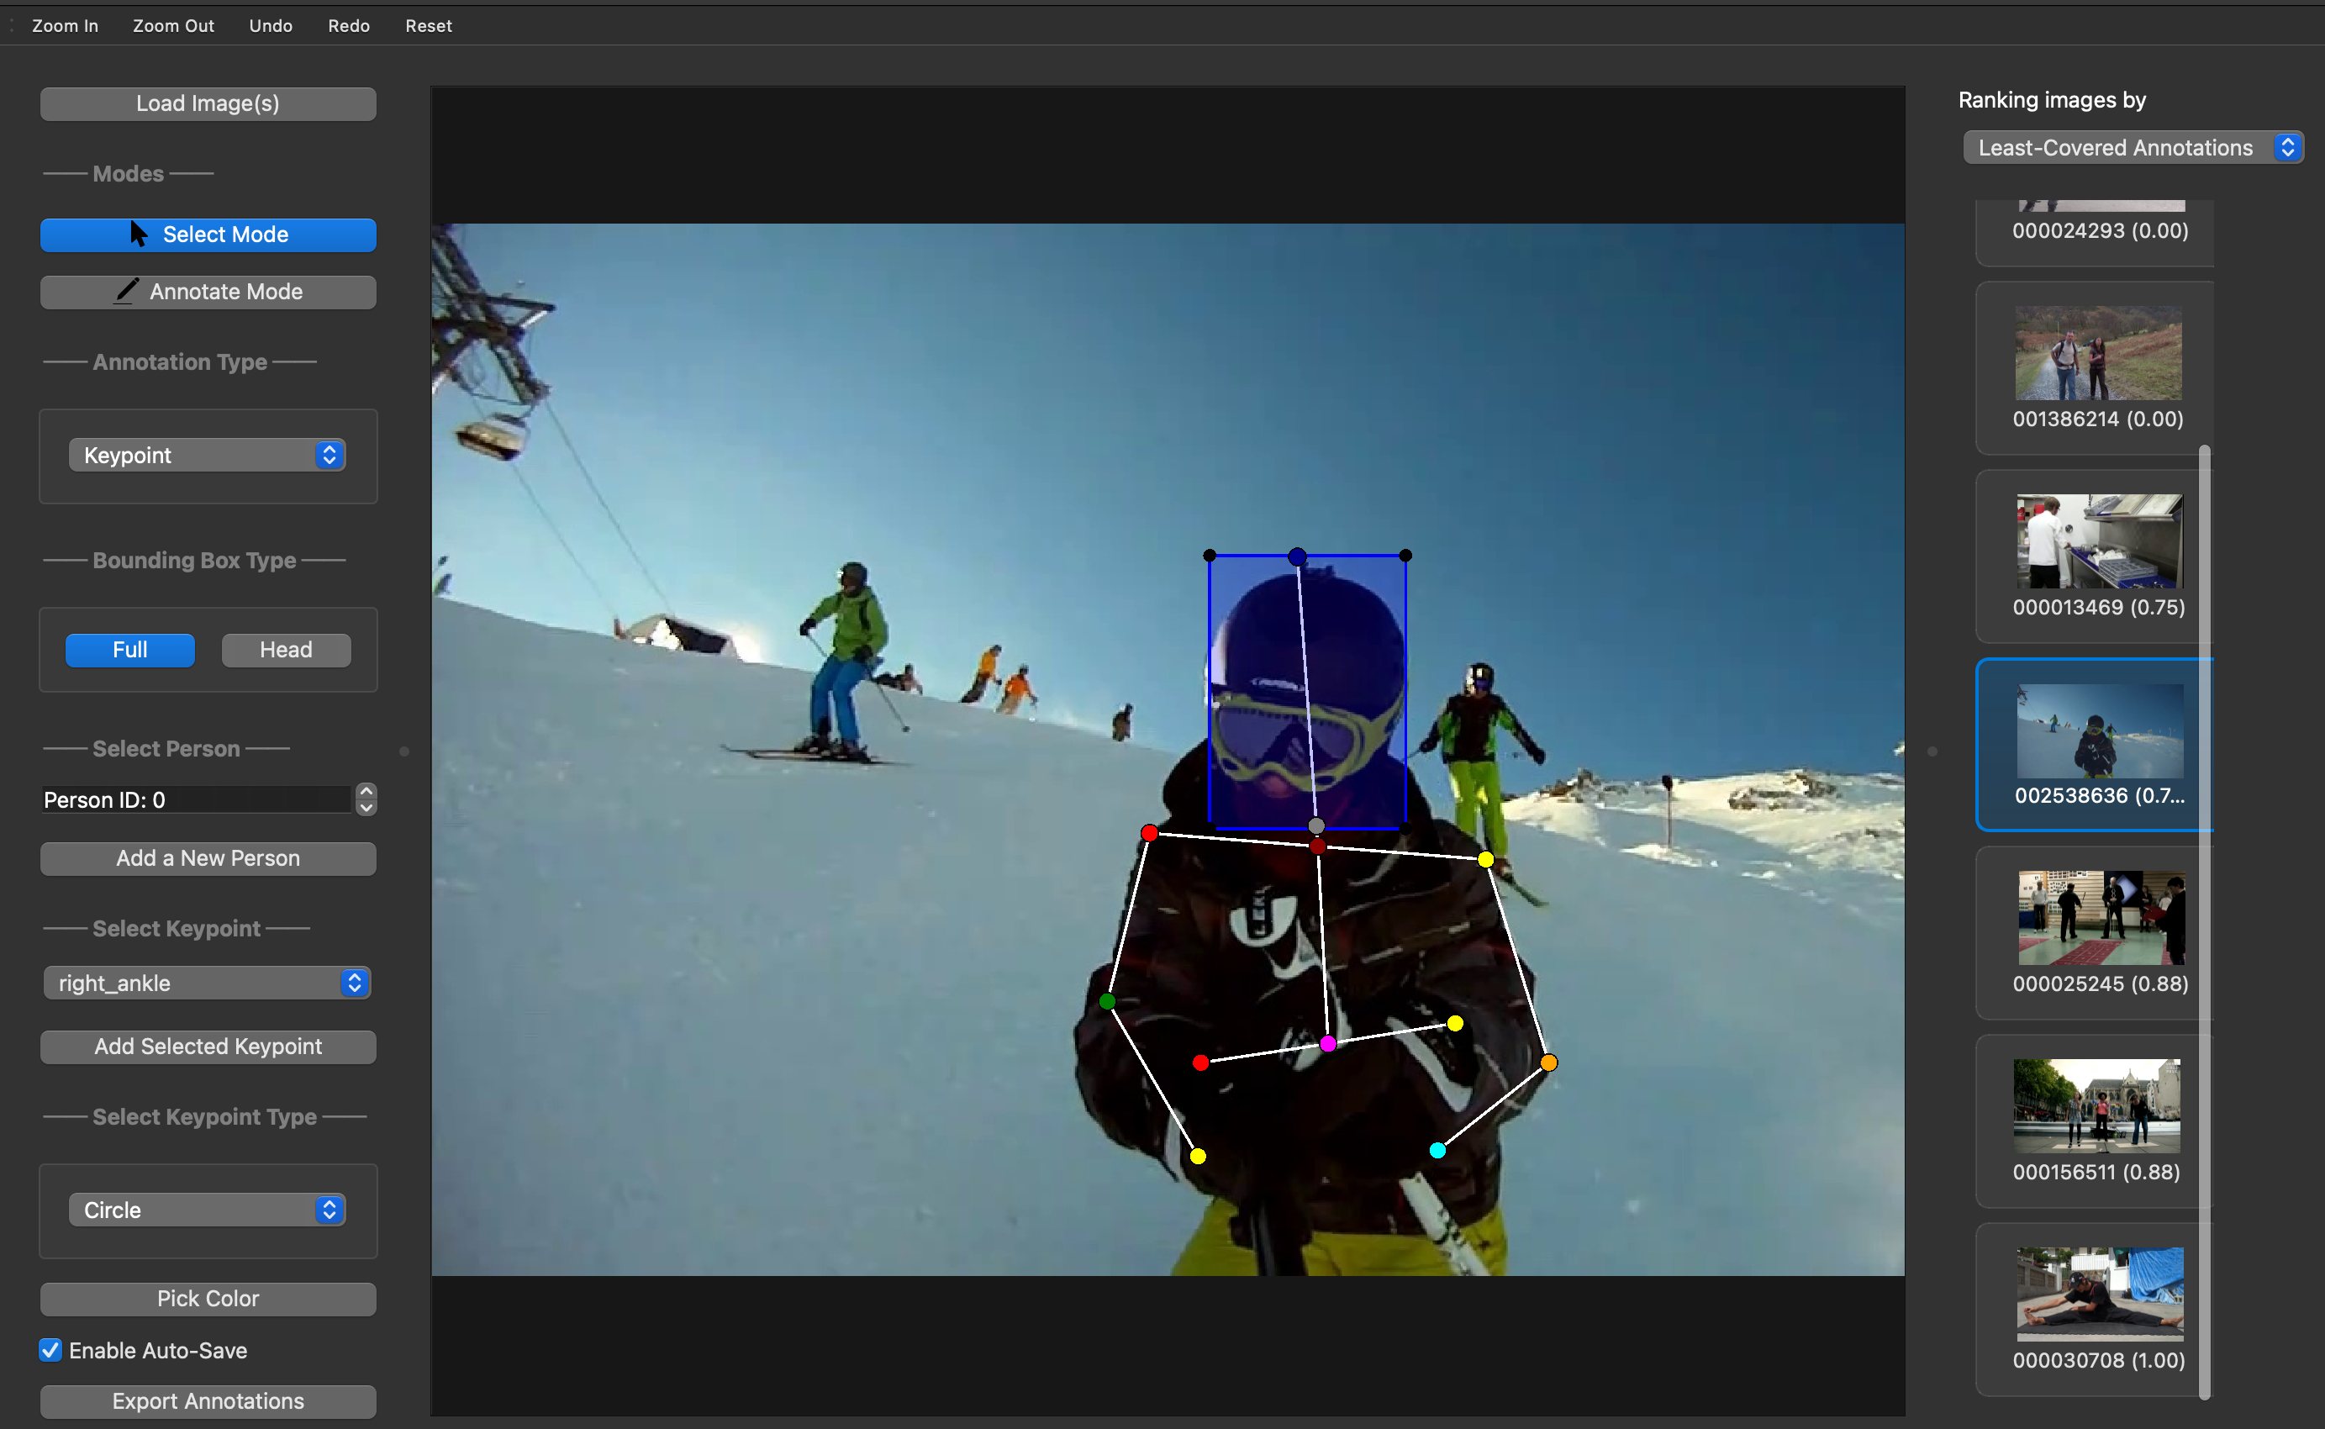Open the Keypoint annotation type dropdown
The image size is (2325, 1429).
[207, 455]
